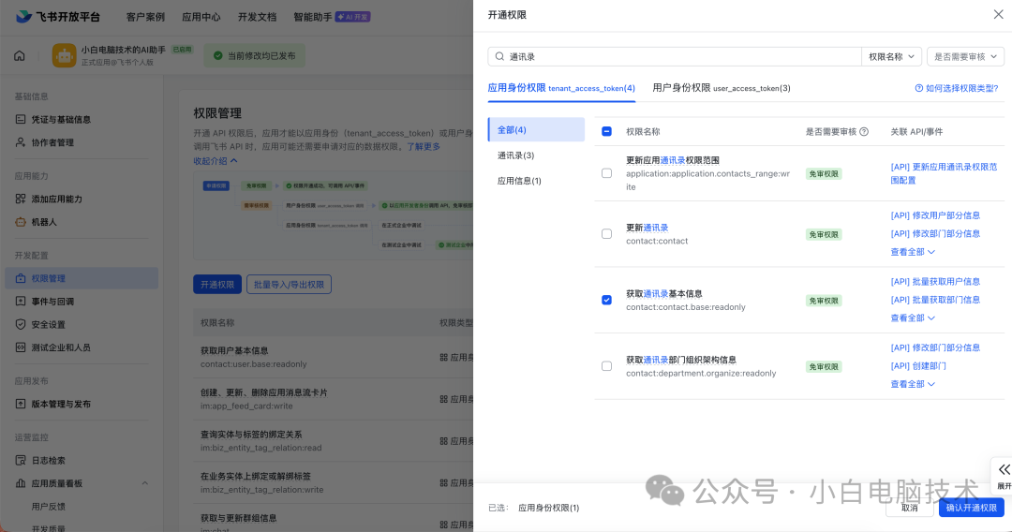This screenshot has height=532, width=1012.
Task: Click 获取用户基本信息 table row
Action: point(333,357)
